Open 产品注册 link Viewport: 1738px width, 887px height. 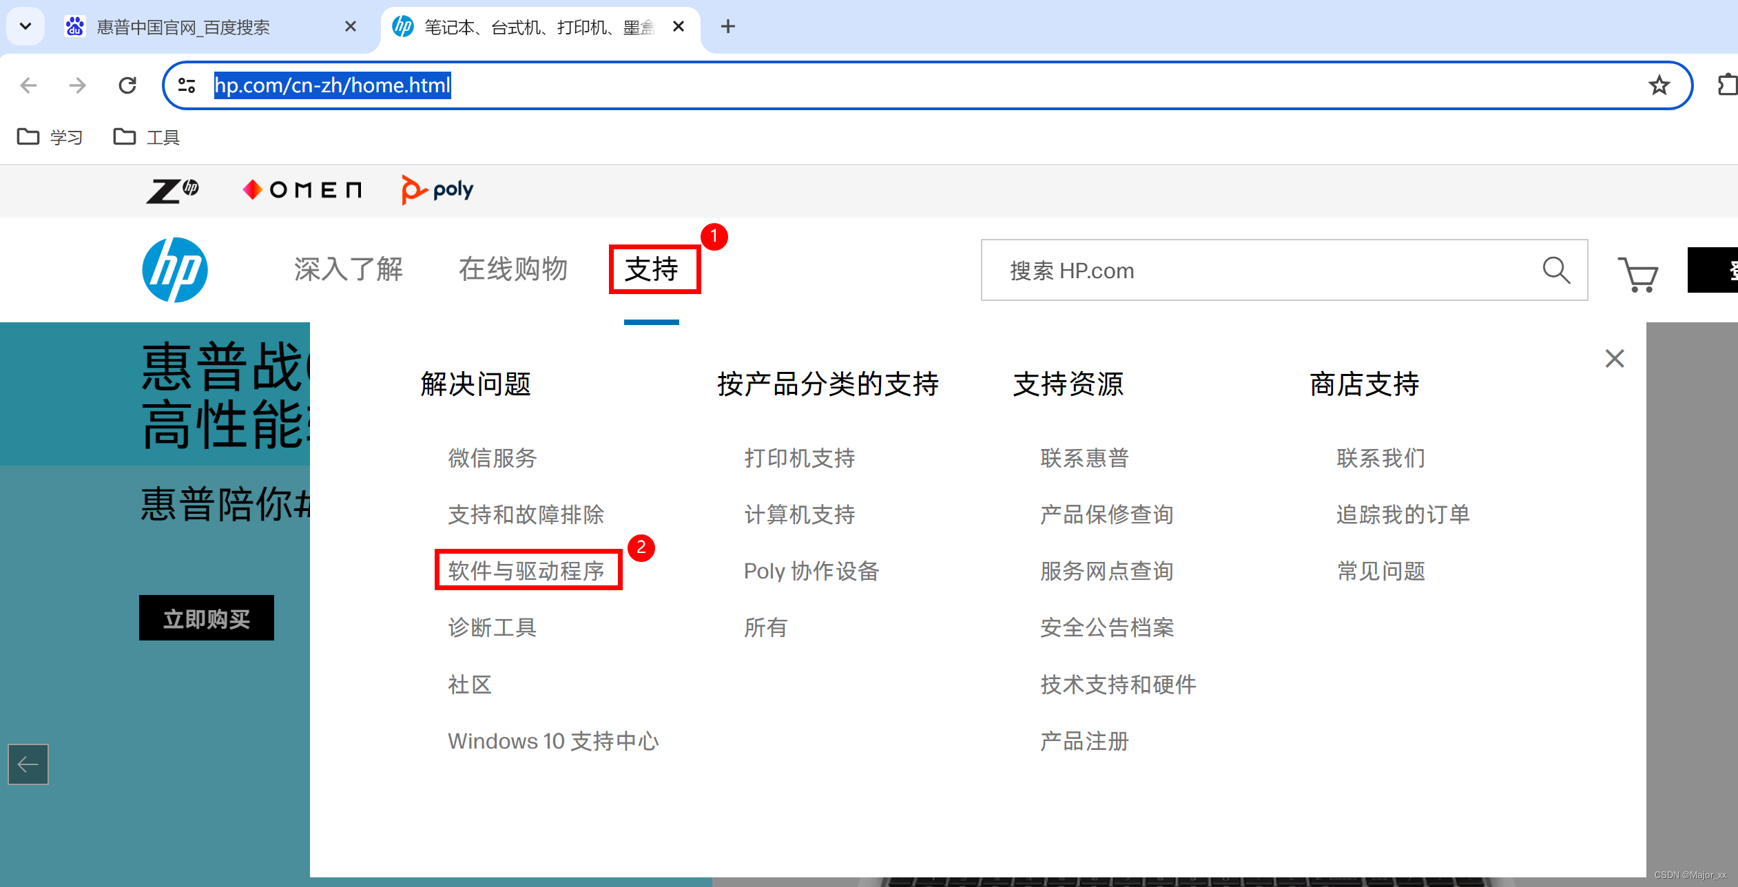(1085, 742)
